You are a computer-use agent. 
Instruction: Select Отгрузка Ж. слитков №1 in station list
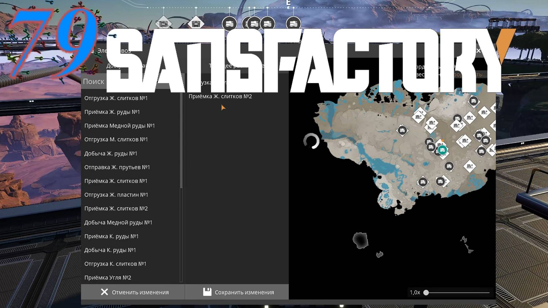[x=116, y=98]
